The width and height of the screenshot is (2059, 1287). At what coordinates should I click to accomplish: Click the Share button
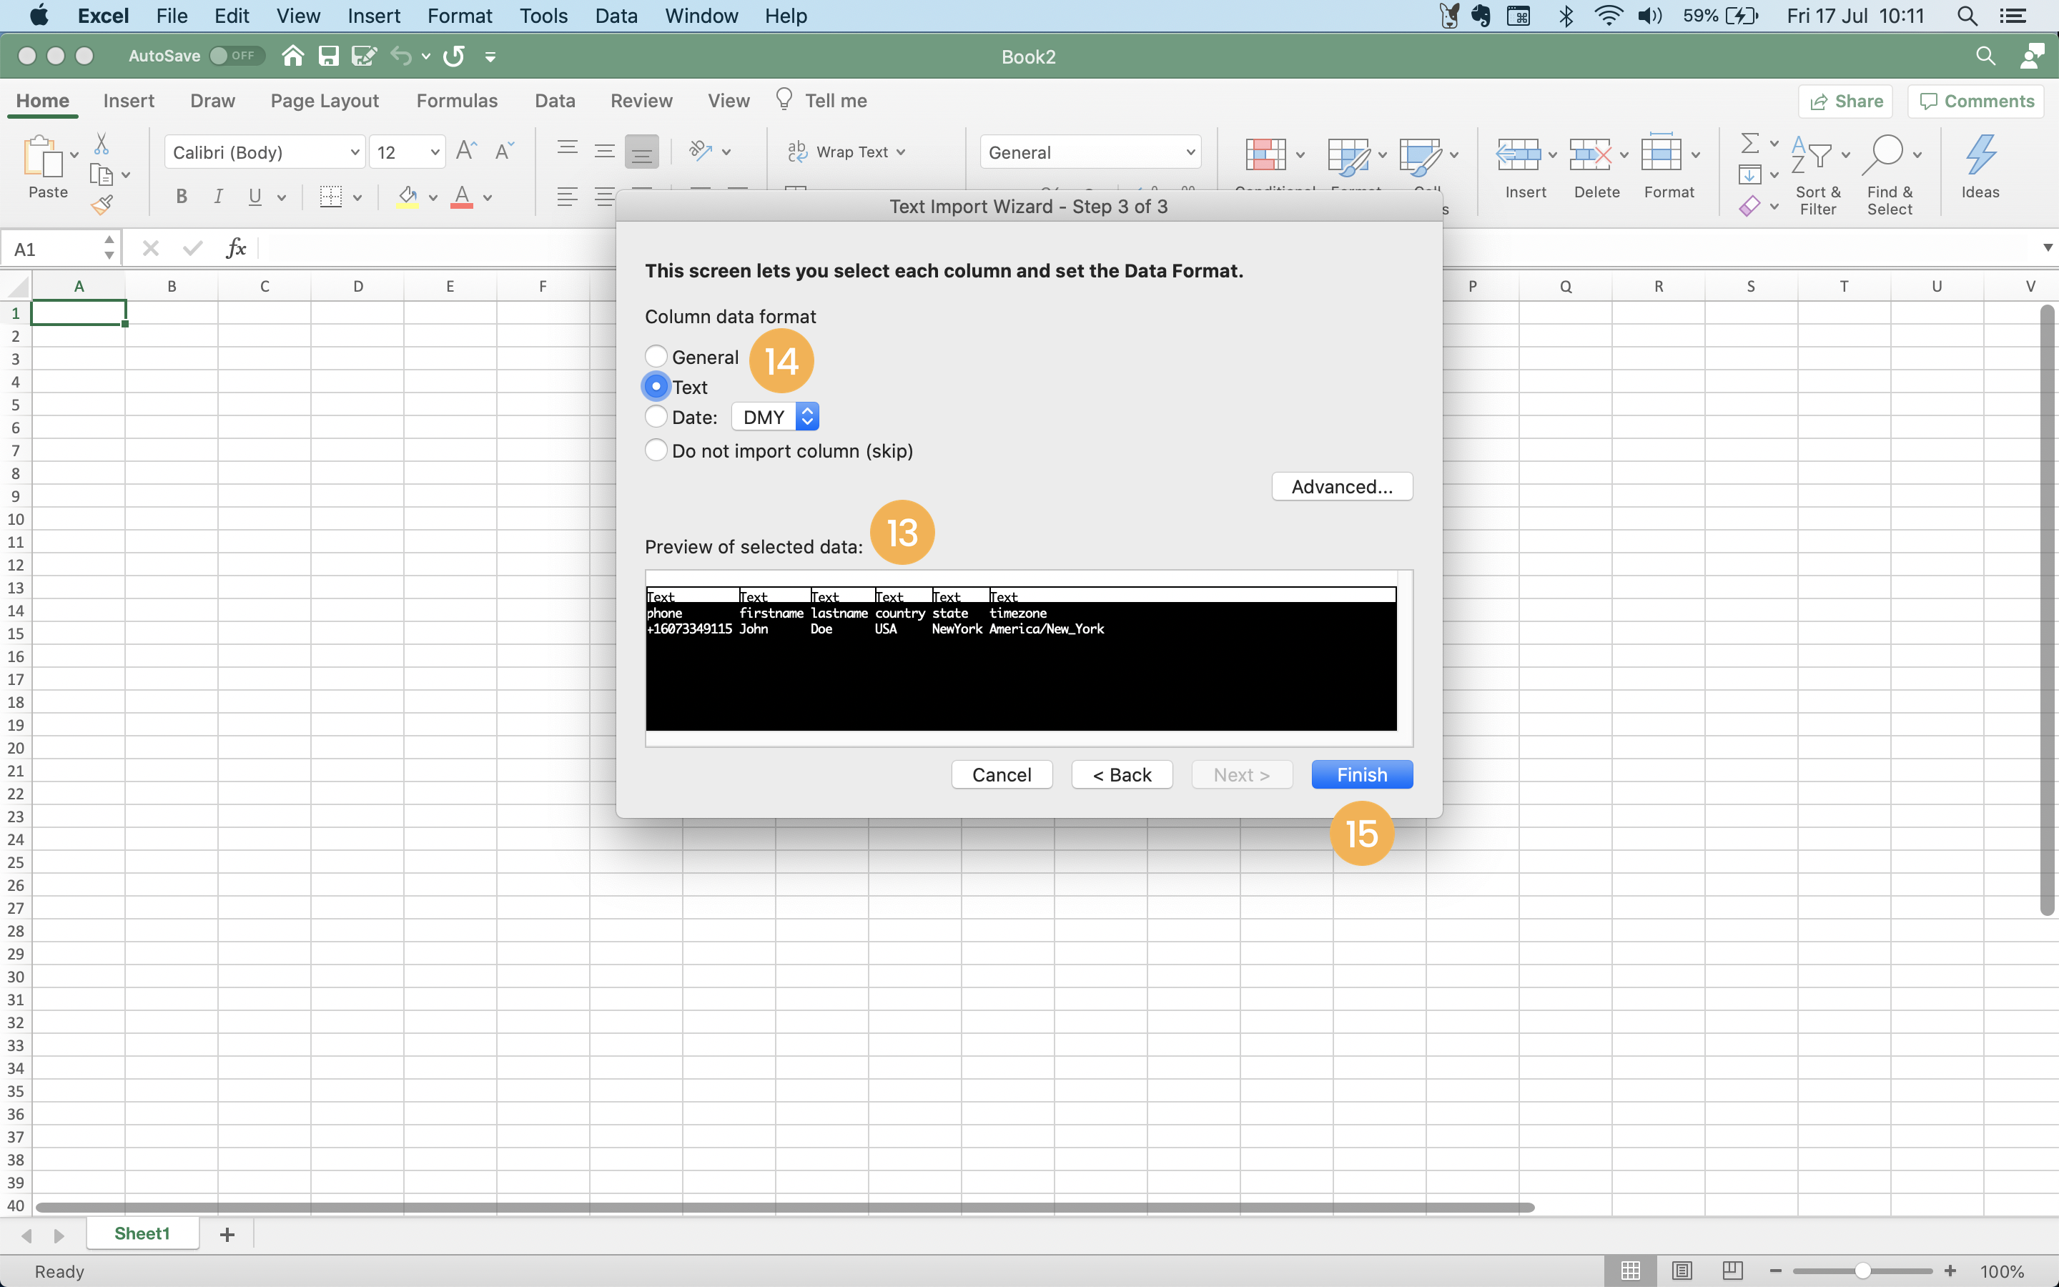point(1845,102)
